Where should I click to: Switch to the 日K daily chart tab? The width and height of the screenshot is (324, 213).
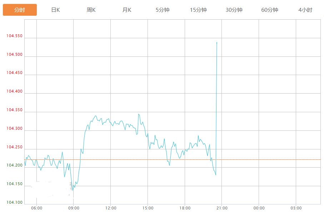pyautogui.click(x=55, y=10)
